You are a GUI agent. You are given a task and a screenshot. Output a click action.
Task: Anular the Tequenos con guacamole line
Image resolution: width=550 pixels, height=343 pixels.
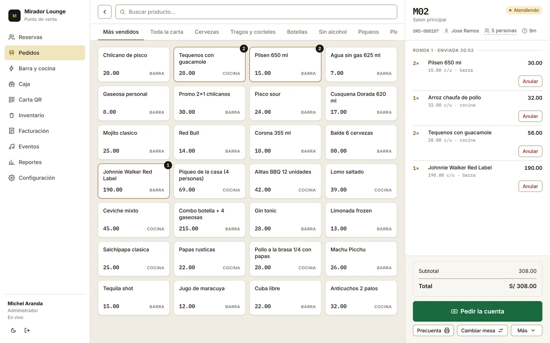[530, 151]
